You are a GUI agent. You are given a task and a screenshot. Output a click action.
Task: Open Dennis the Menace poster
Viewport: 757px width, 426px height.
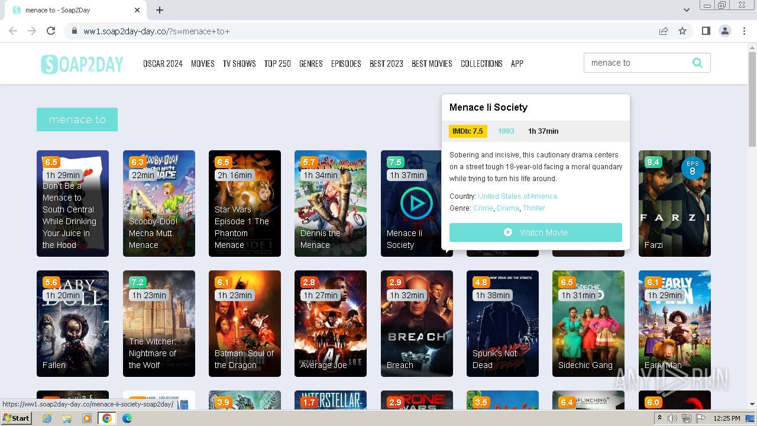(331, 204)
